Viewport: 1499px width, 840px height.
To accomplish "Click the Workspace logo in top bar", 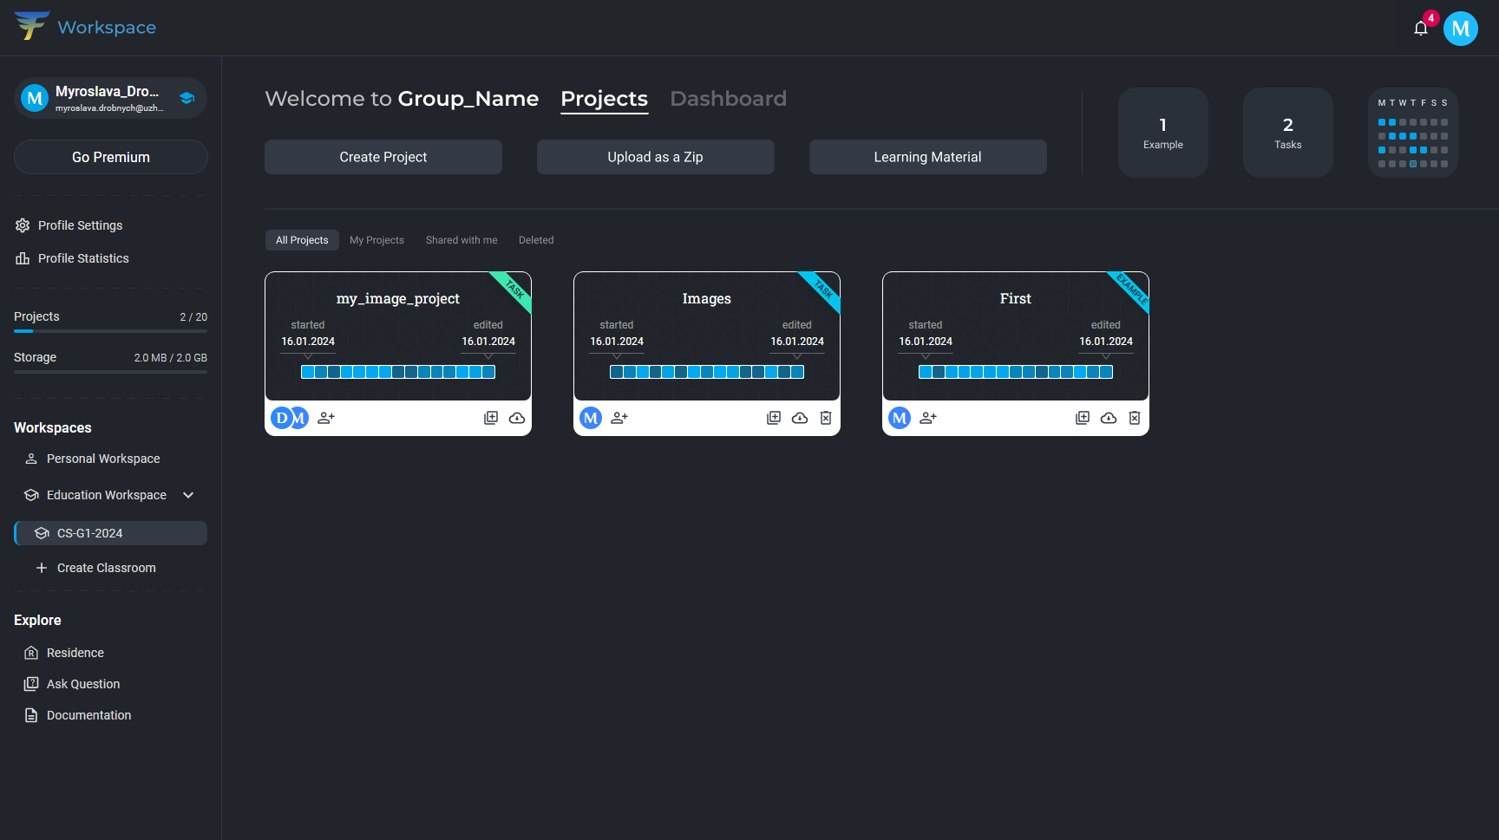I will click(84, 27).
